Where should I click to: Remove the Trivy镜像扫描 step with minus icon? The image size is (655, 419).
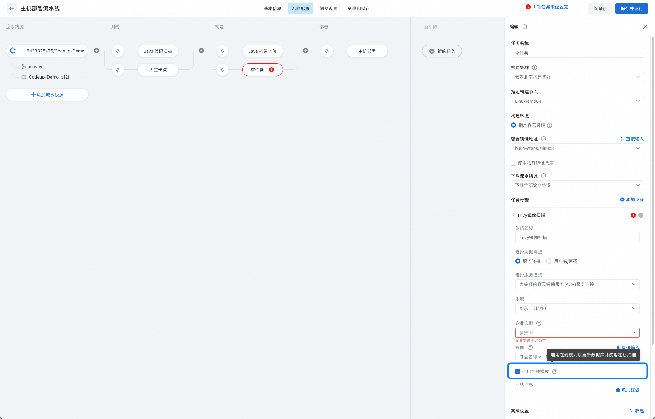pyautogui.click(x=641, y=215)
